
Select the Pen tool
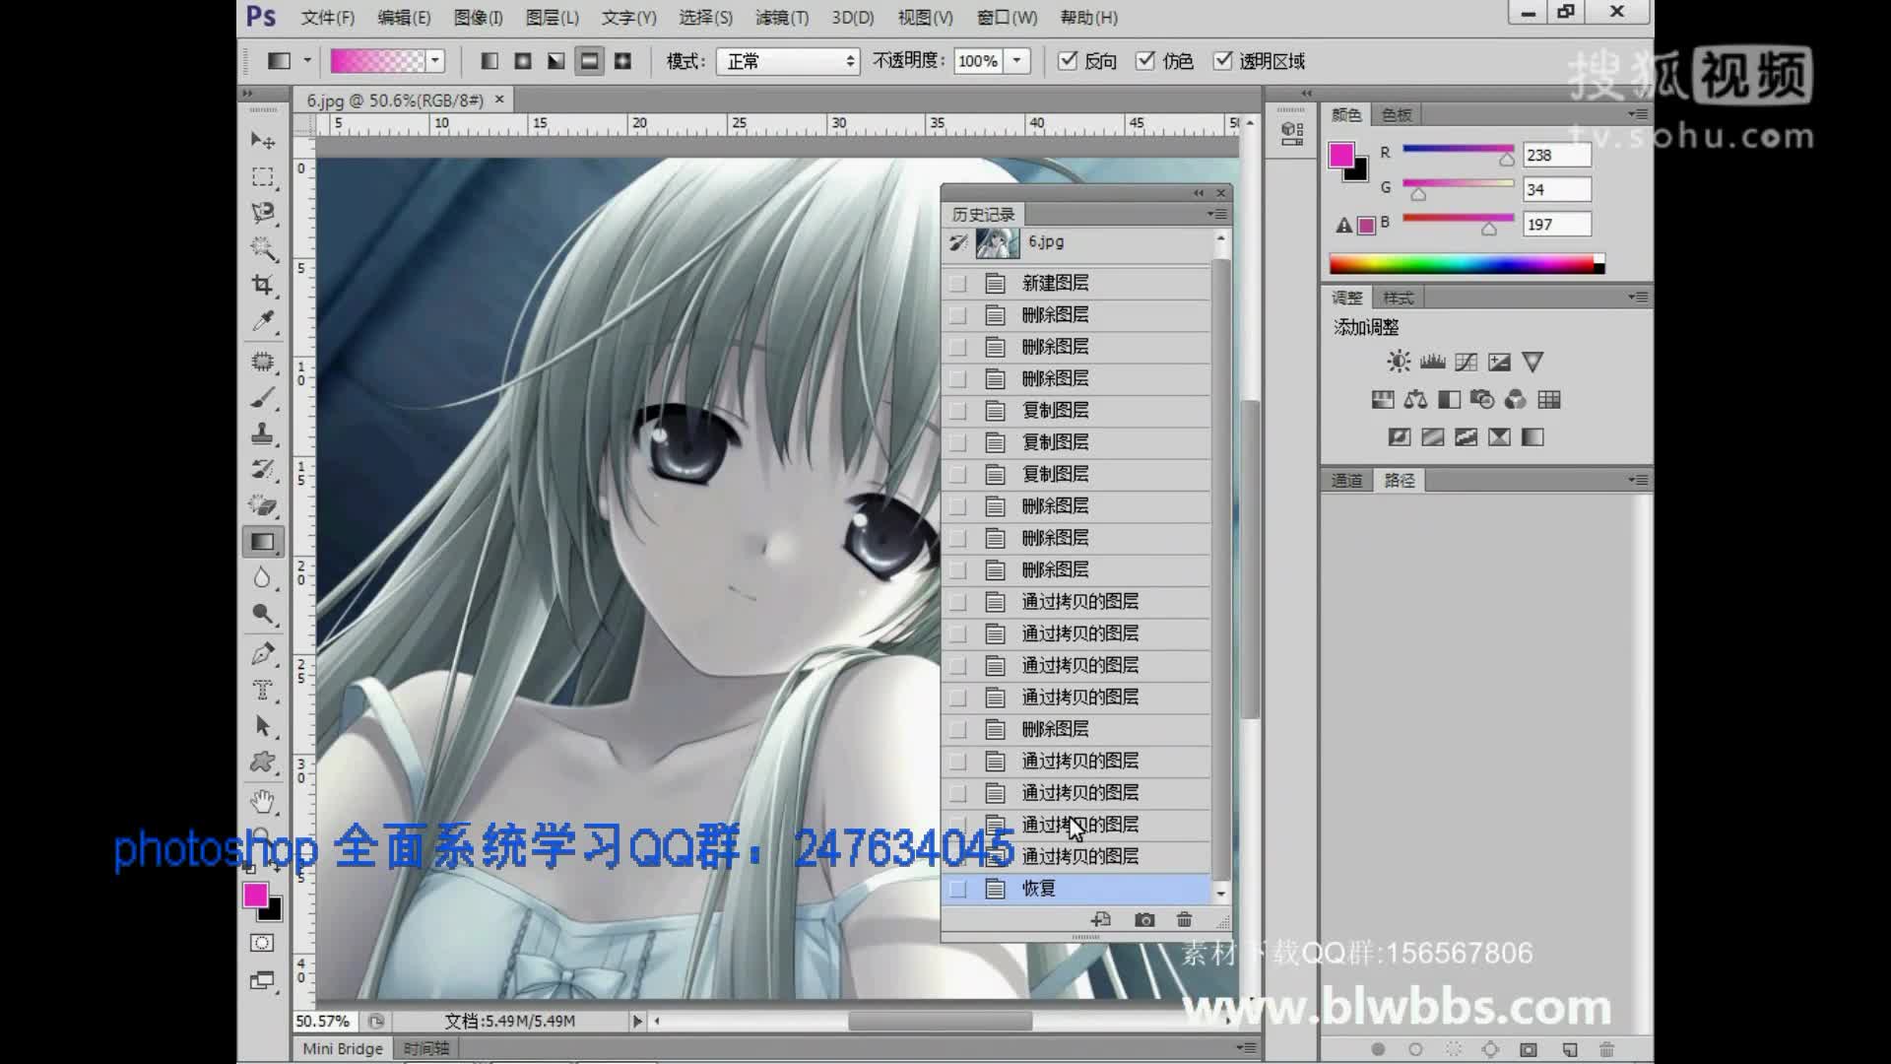coord(262,654)
